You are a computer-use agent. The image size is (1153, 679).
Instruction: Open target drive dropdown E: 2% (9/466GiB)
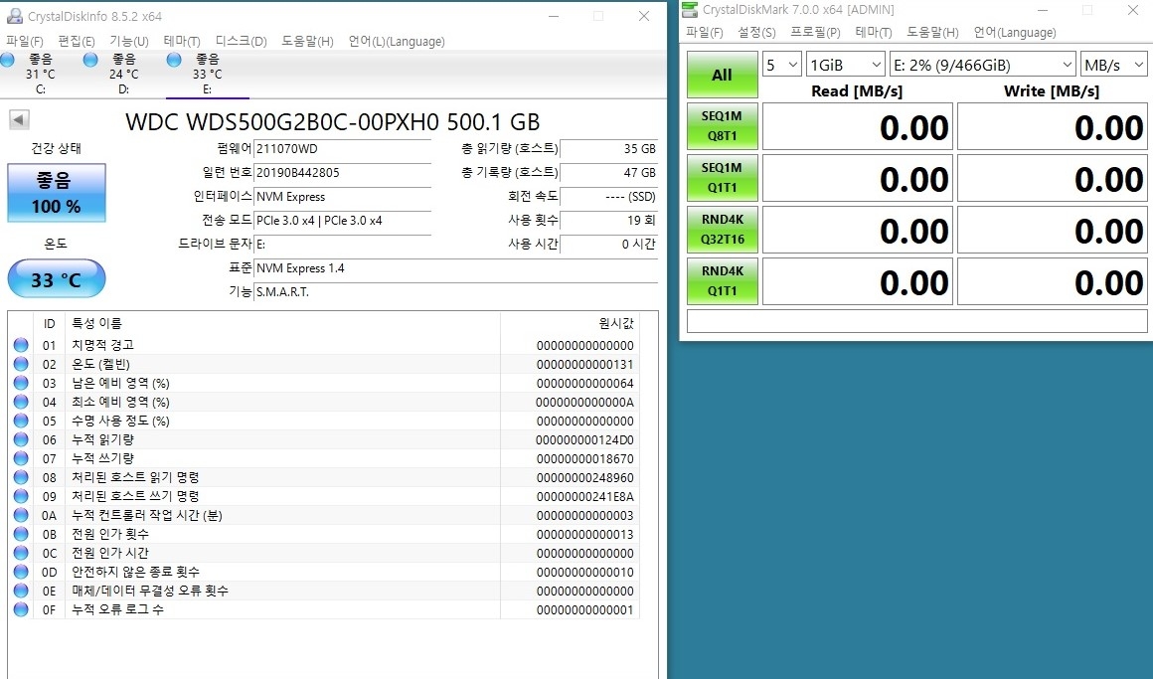coord(983,65)
